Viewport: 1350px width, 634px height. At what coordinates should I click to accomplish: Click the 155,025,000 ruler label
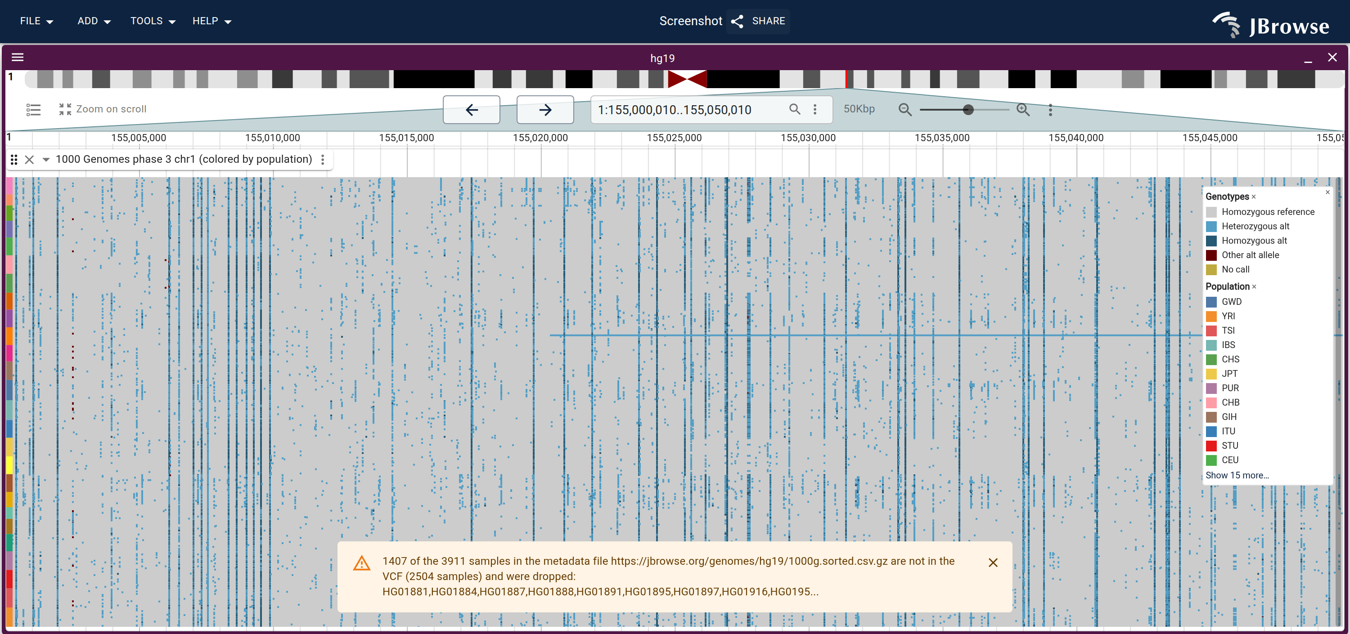[674, 138]
